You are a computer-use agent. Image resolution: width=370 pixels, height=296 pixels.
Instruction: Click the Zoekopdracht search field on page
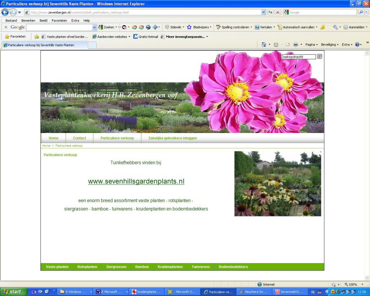[x=298, y=57]
